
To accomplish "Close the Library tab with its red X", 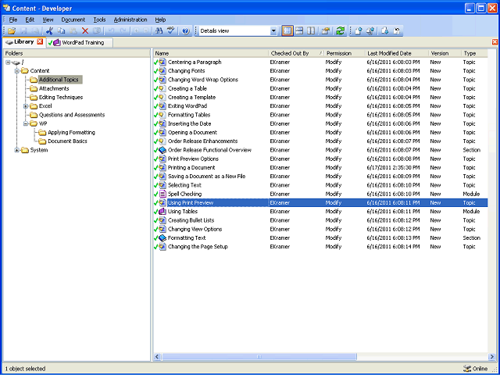I will (40, 41).
